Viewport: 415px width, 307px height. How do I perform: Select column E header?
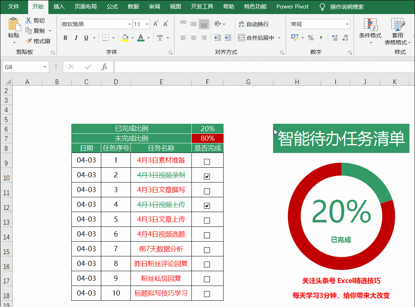point(161,82)
